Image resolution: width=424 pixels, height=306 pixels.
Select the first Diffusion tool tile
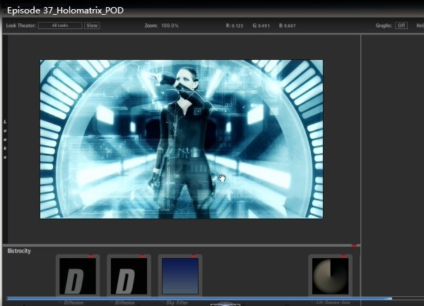click(78, 276)
